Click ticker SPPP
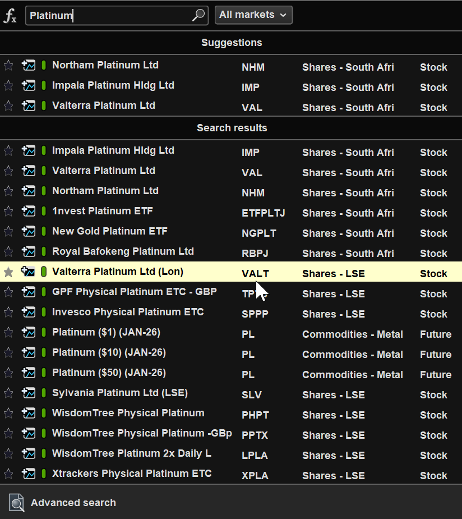Image resolution: width=462 pixels, height=519 pixels. (255, 314)
